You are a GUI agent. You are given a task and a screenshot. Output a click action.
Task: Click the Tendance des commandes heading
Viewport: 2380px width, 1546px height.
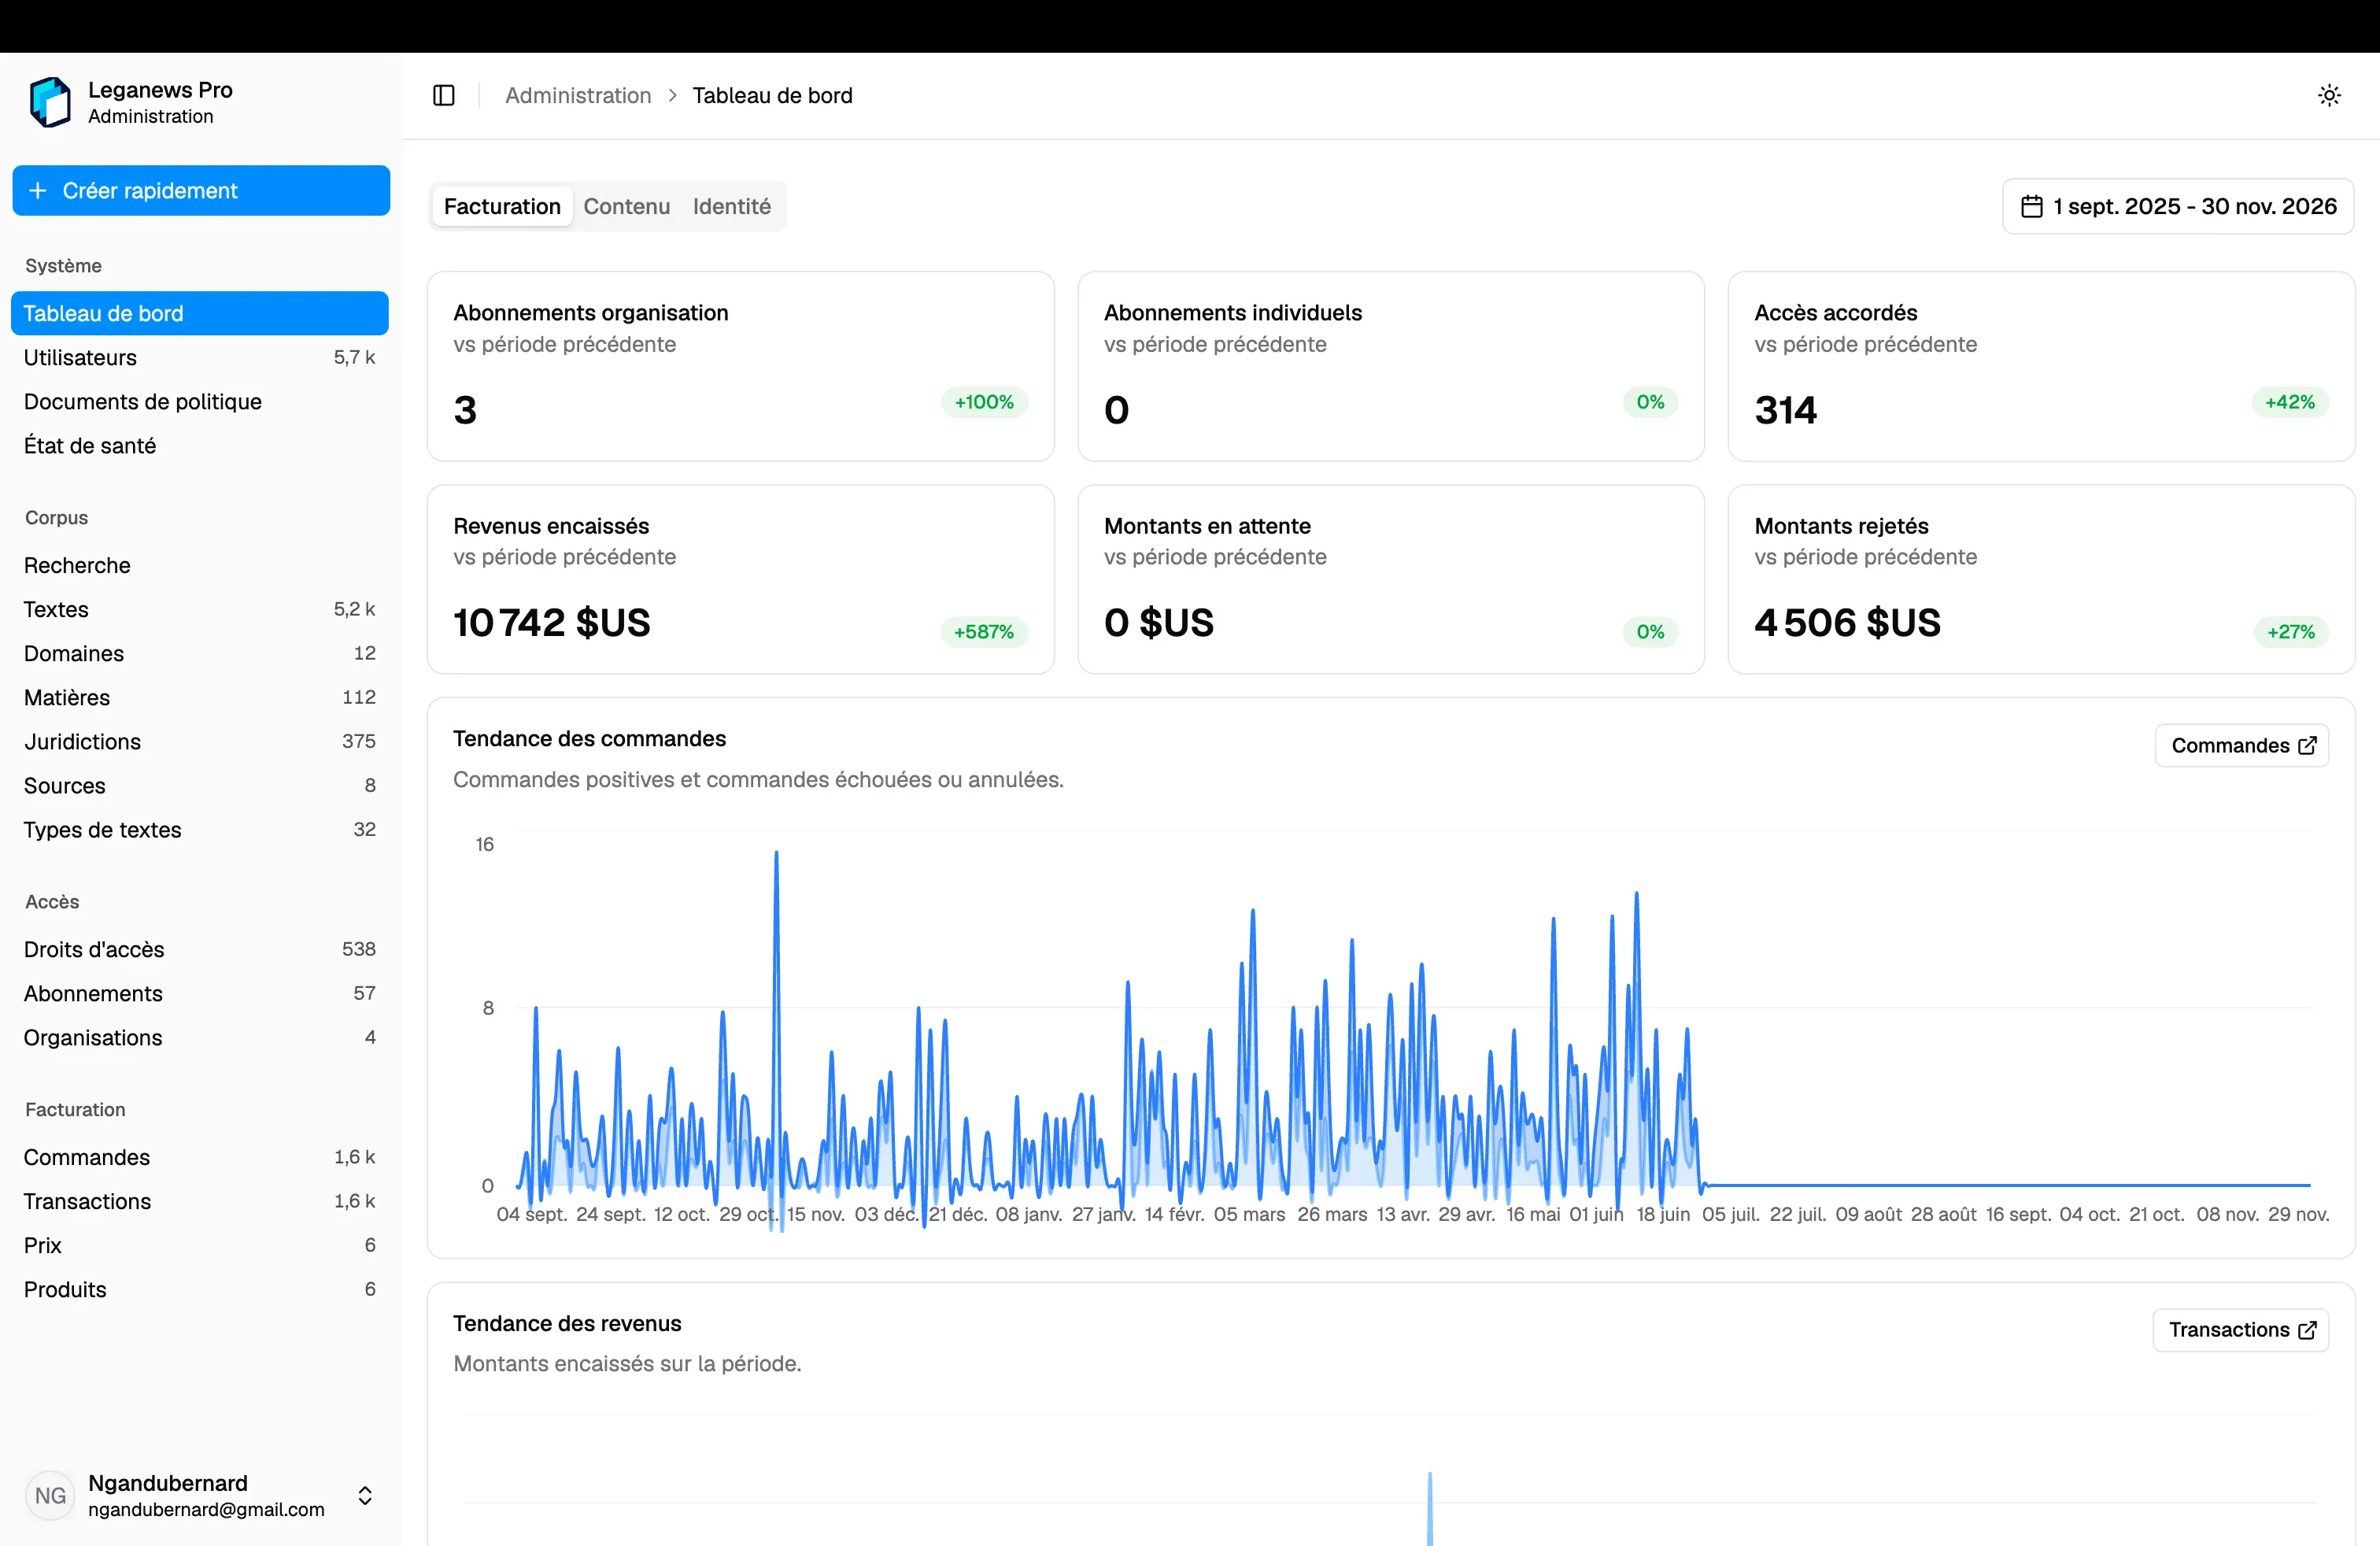pos(589,738)
